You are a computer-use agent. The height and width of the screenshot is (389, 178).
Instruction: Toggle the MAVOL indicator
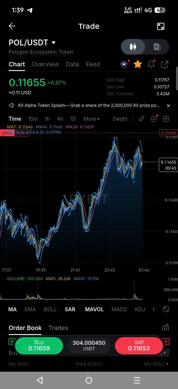click(94, 309)
